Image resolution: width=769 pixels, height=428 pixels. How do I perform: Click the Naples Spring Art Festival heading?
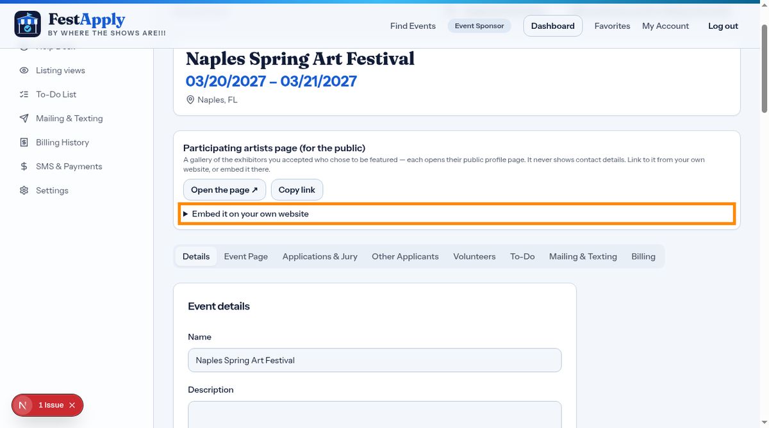[300, 59]
